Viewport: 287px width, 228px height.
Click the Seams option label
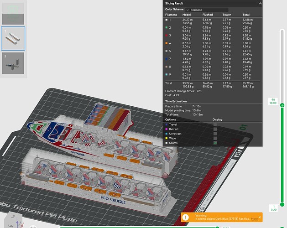[x=173, y=143]
